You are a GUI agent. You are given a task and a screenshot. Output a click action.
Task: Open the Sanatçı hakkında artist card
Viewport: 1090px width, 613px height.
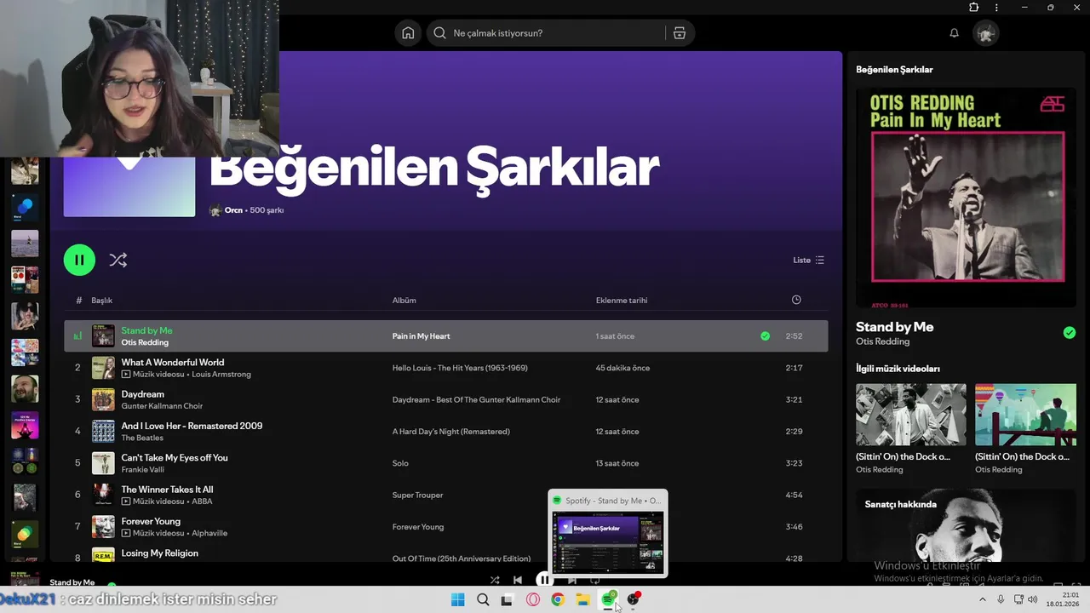coord(967,524)
